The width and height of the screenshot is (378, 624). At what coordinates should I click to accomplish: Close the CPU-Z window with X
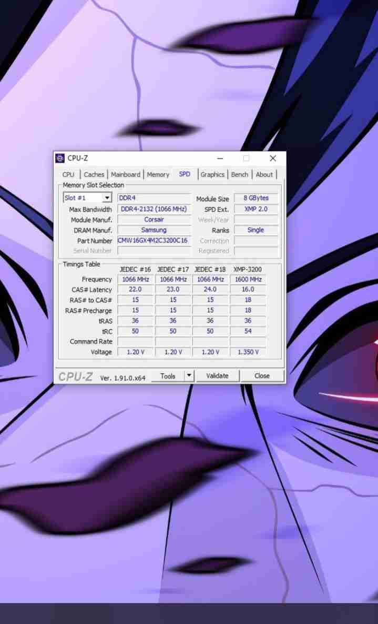pyautogui.click(x=273, y=159)
